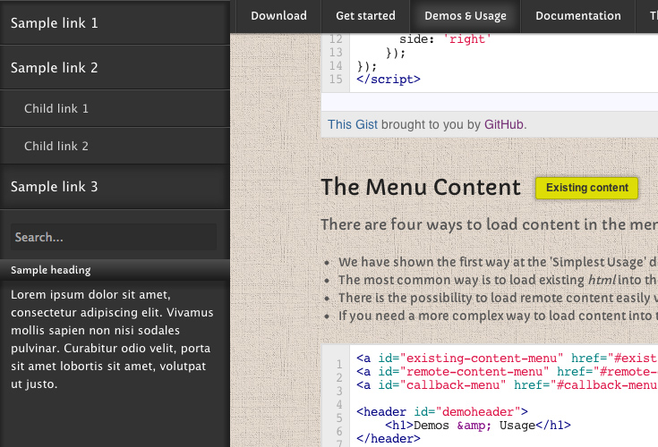Image resolution: width=658 pixels, height=447 pixels.
Task: Follow the This Gist link
Action: (x=352, y=125)
